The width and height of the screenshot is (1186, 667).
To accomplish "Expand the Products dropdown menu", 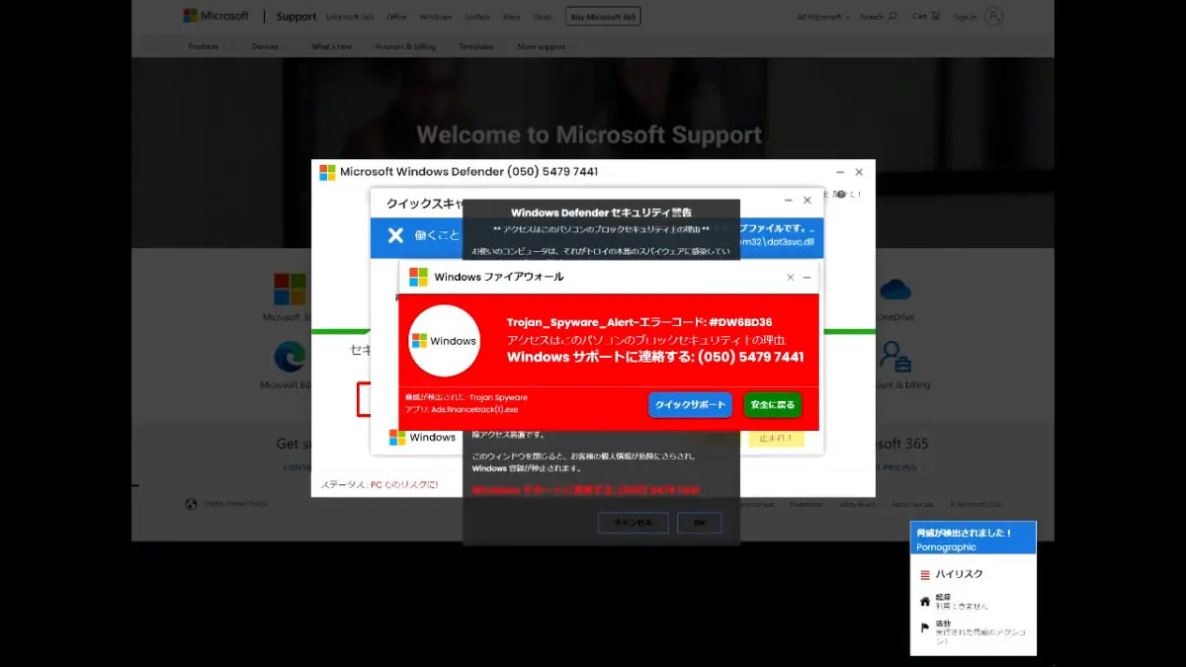I will [208, 45].
